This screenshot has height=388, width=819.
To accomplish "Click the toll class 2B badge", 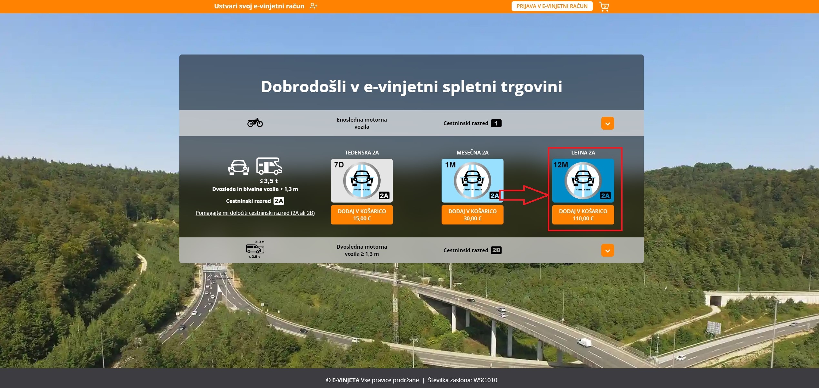I will [496, 250].
